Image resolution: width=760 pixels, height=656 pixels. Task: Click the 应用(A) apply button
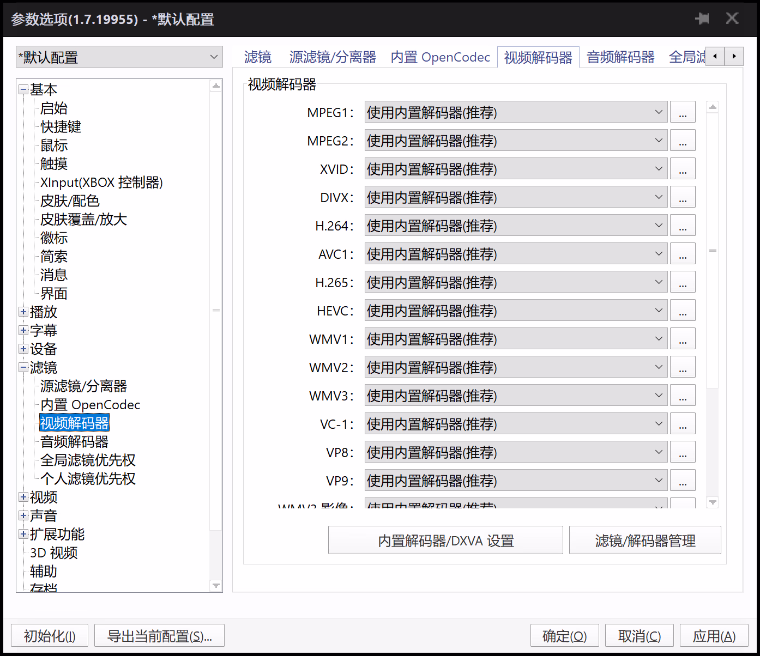(x=714, y=636)
